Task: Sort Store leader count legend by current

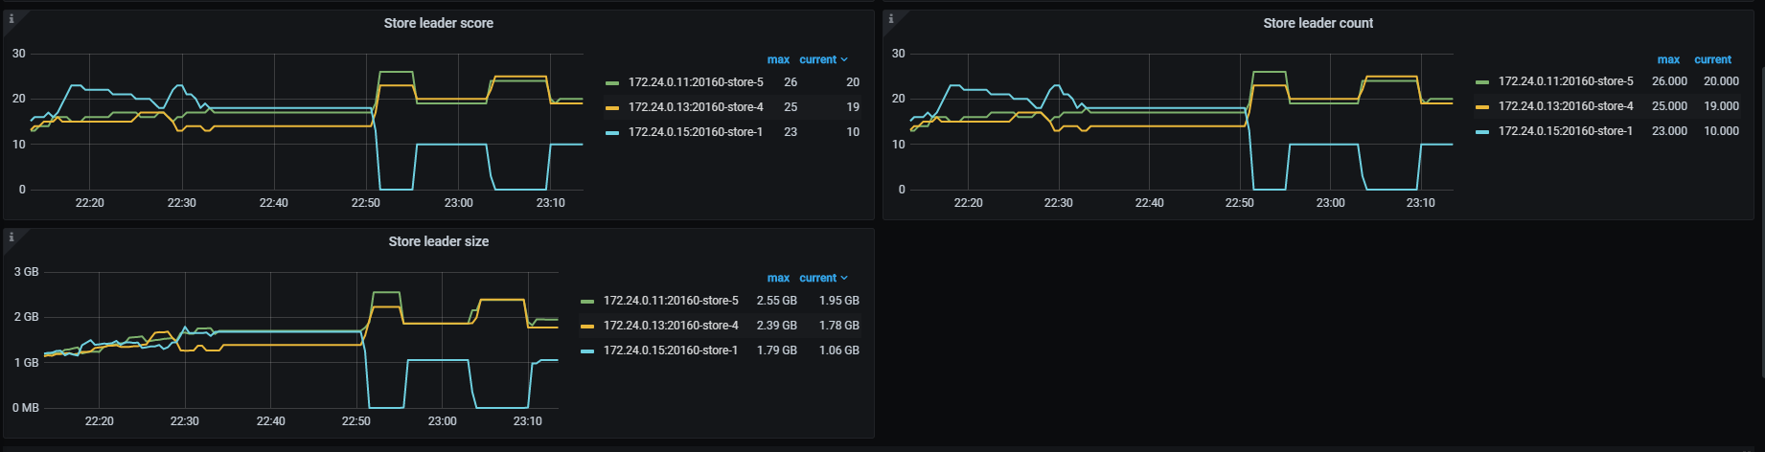Action: tap(1712, 59)
